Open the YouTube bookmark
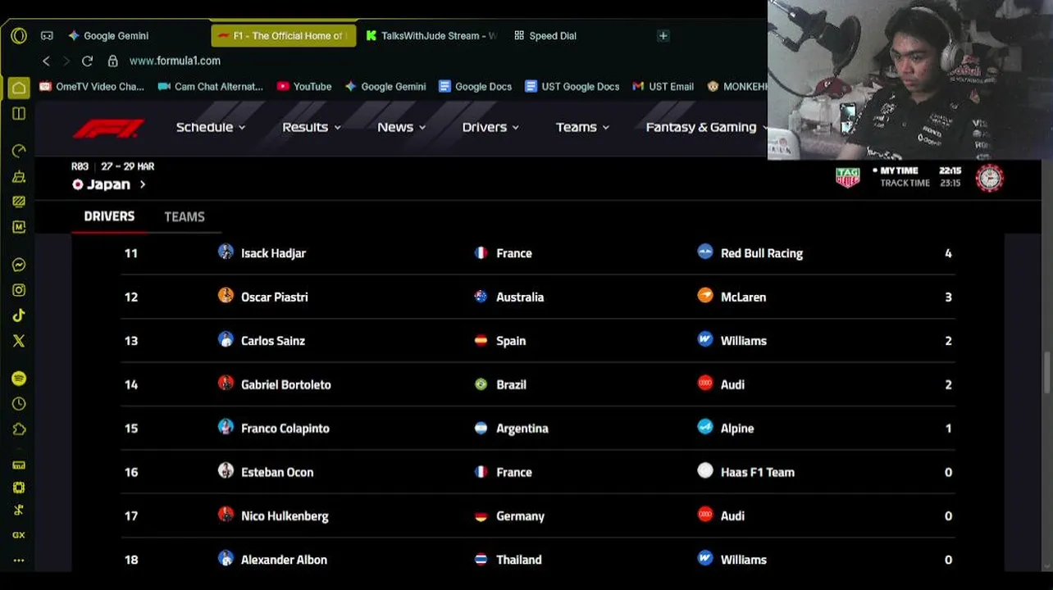1053x590 pixels. point(304,87)
